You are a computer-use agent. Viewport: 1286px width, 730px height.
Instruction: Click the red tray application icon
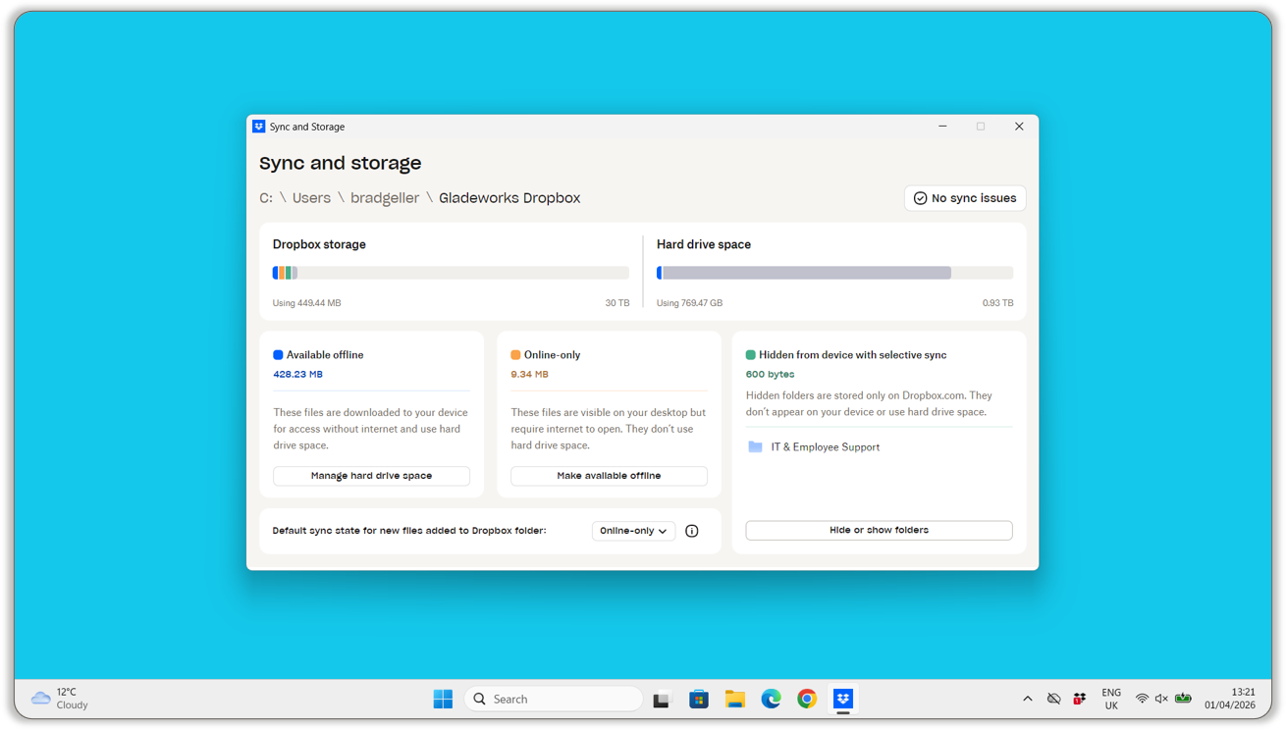(x=1080, y=699)
